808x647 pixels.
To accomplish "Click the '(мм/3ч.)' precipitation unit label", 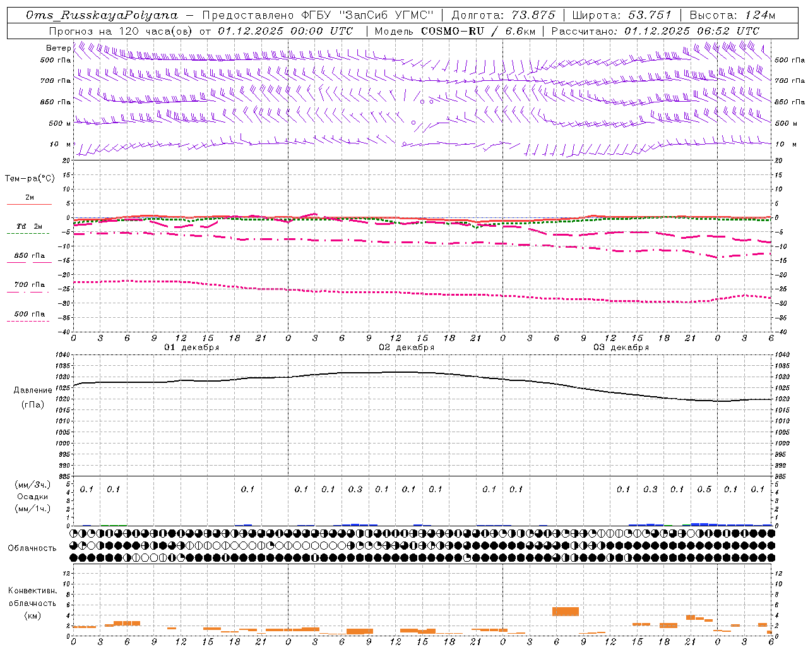I will [x=33, y=485].
